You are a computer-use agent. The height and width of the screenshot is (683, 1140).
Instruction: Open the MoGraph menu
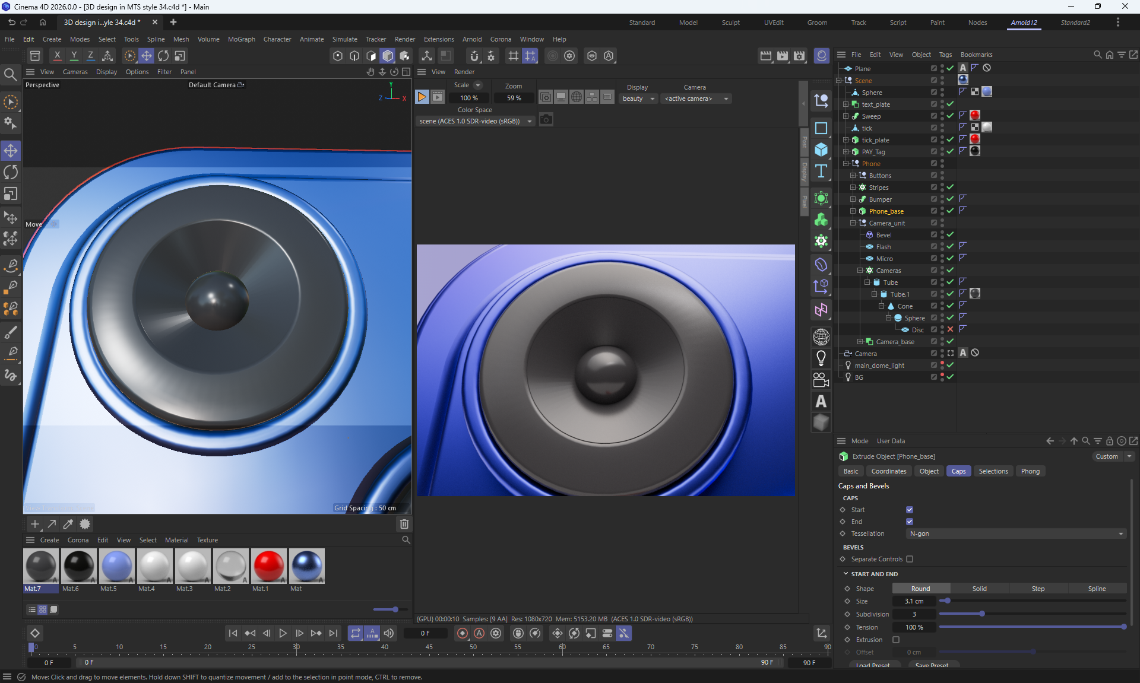241,39
